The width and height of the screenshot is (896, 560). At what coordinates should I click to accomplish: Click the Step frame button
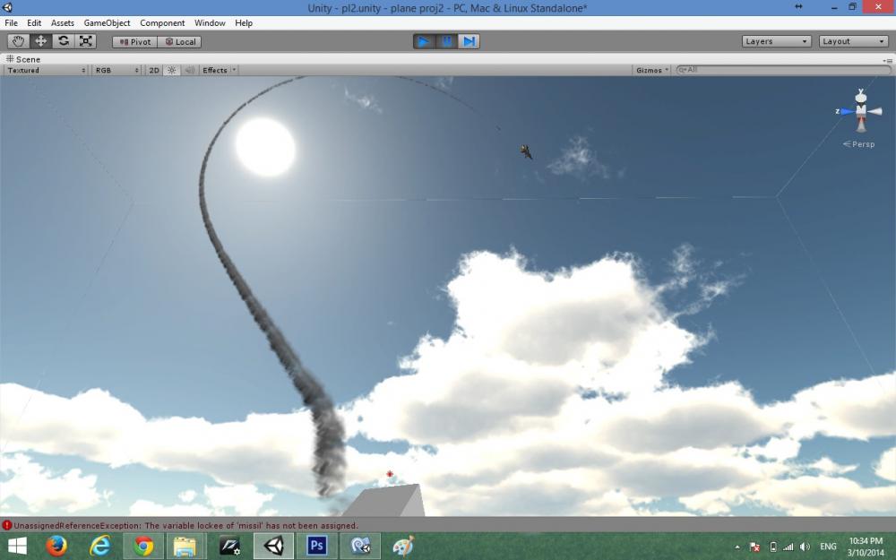pos(469,41)
